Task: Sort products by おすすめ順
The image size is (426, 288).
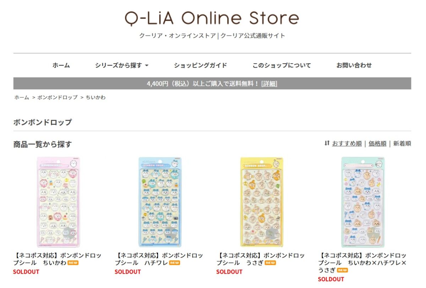Action: [347, 144]
